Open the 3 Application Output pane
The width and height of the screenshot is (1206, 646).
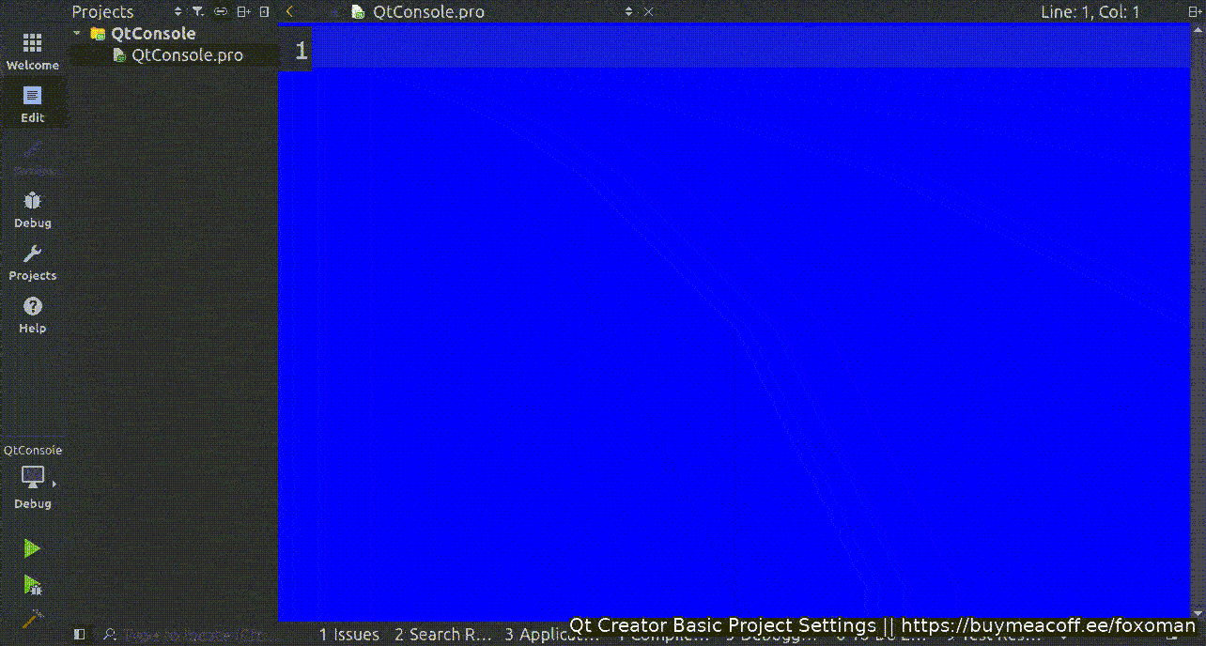(550, 635)
